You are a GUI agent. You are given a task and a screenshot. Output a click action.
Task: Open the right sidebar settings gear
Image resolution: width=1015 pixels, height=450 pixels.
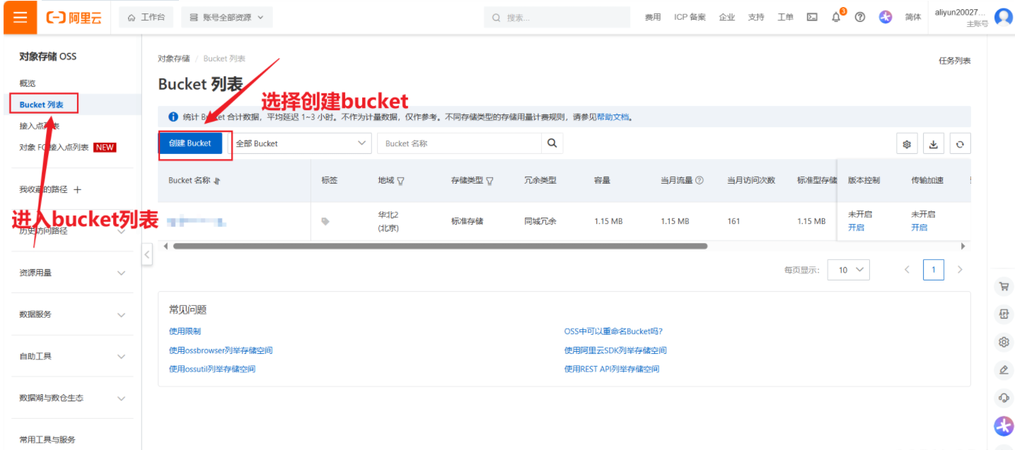click(1003, 342)
